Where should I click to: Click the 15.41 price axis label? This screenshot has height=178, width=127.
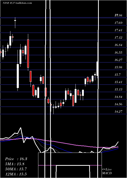118,82
